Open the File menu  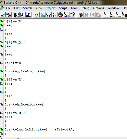pos(8,8)
